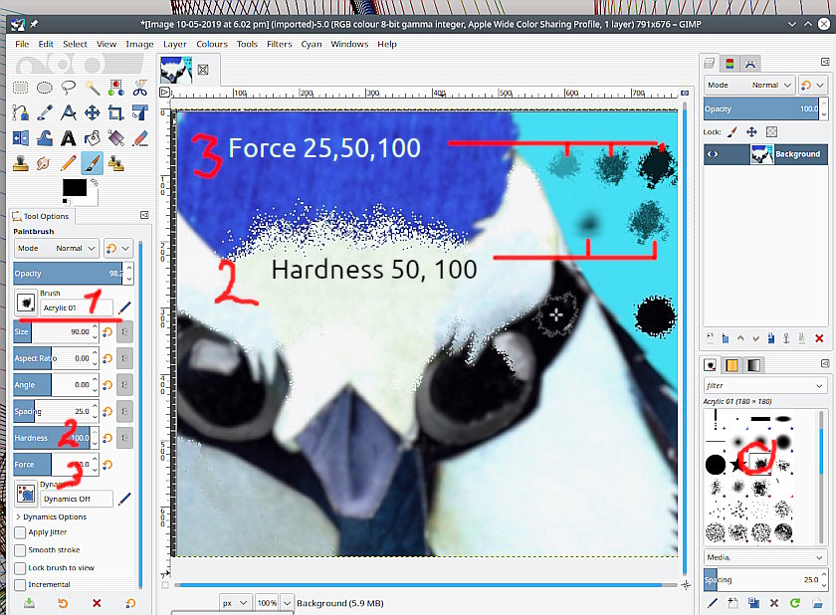This screenshot has width=836, height=615.
Task: Select the Measure compass tool
Action: tap(69, 112)
